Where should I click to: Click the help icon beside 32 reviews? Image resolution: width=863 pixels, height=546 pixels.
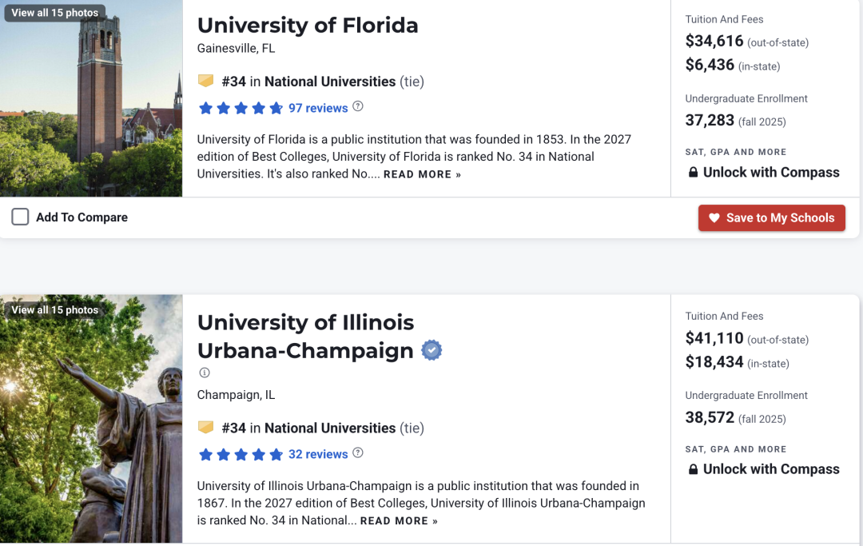point(358,453)
